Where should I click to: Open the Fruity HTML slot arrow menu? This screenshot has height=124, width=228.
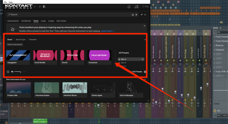tap(214, 72)
